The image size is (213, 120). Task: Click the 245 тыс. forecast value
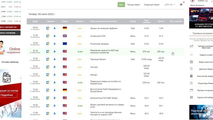point(161,82)
